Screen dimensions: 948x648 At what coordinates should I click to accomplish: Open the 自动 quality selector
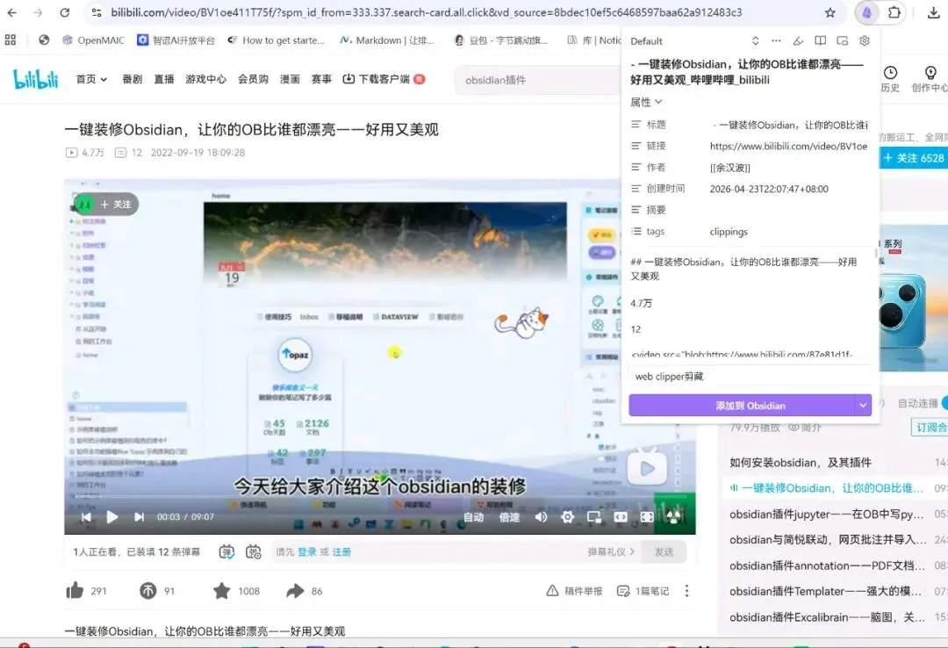coord(473,517)
